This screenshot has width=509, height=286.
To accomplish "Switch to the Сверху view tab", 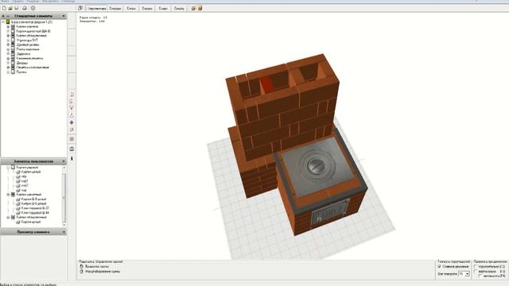I will pos(179,9).
